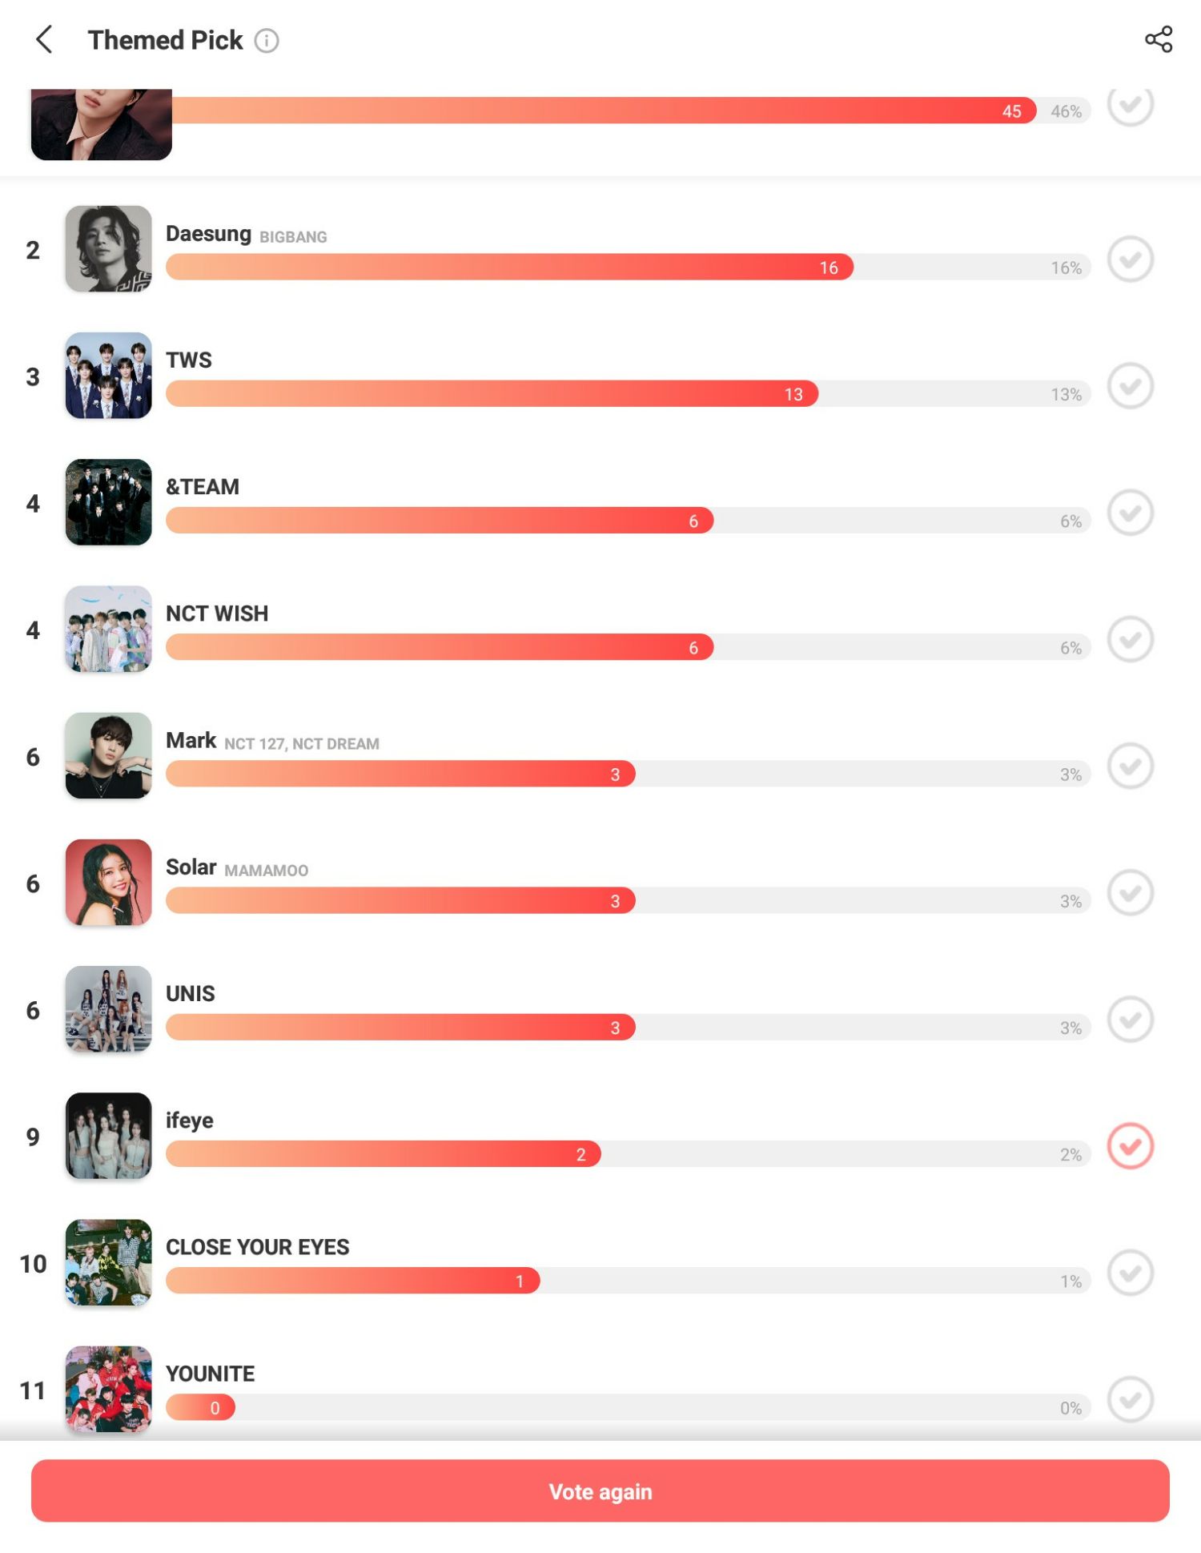
Task: Click the Vote again button
Action: pos(600,1491)
